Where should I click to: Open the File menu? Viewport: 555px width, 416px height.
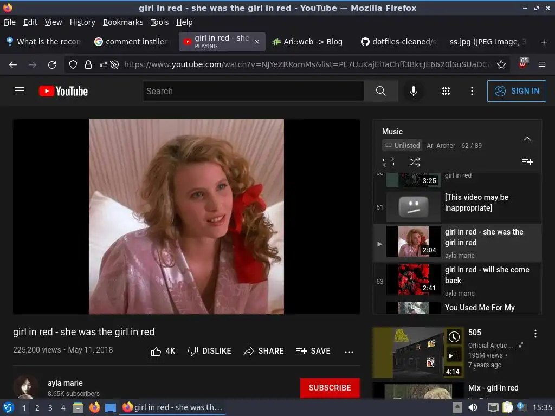click(x=10, y=22)
